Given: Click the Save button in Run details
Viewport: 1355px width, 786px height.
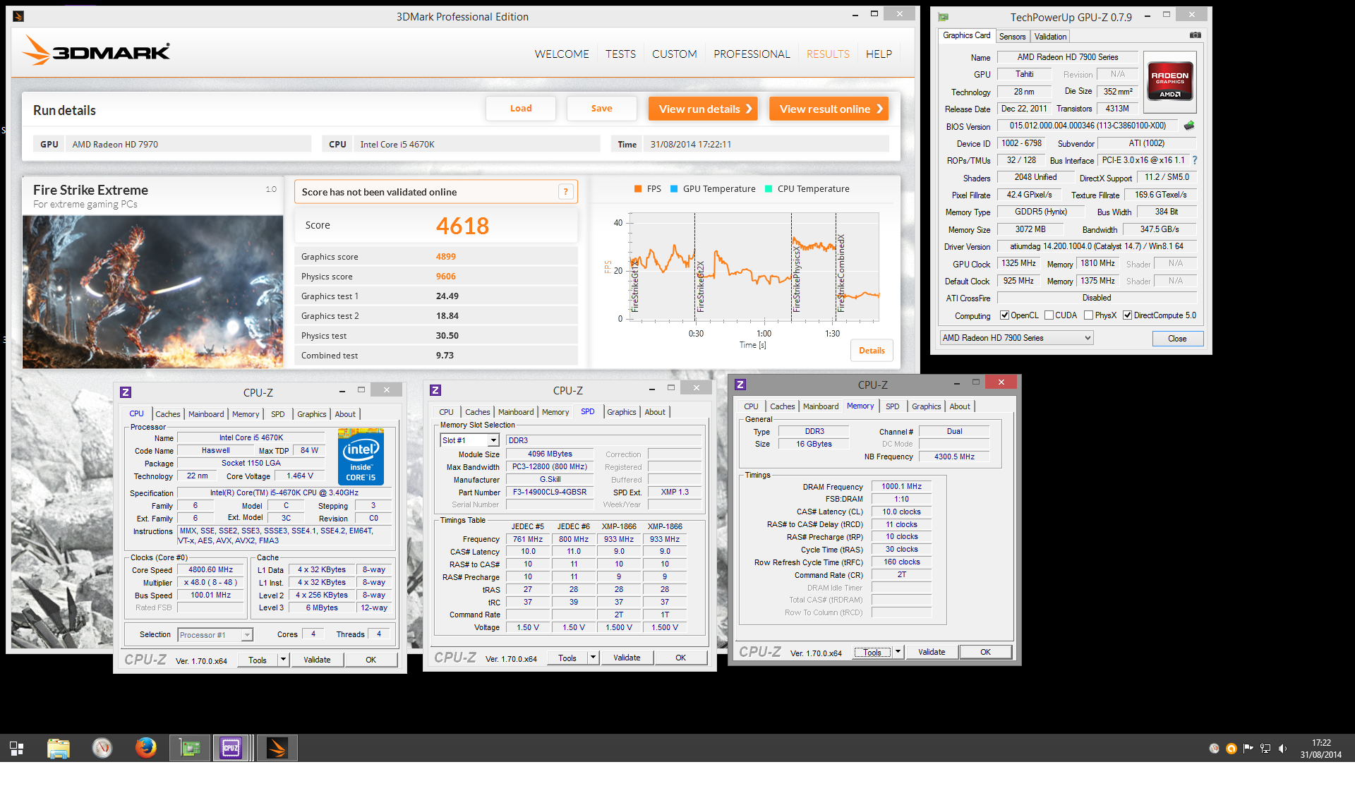Looking at the screenshot, I should [601, 109].
